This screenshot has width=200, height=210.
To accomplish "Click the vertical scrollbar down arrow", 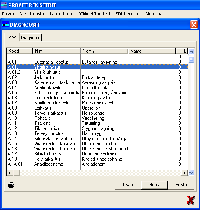I will click(191, 173).
